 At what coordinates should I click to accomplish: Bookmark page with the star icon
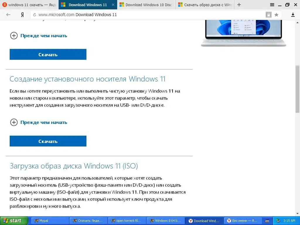[276, 15]
